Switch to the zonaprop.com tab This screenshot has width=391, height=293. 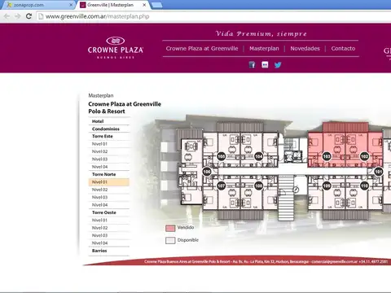click(x=38, y=5)
